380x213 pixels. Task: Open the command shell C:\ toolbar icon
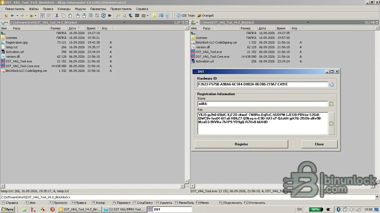137,16
